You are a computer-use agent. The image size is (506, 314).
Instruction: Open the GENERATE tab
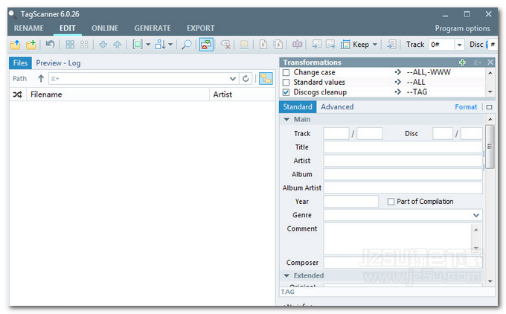pyautogui.click(x=153, y=28)
